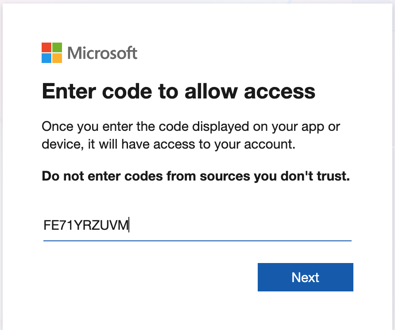Click the red square in Microsoft logo

point(46,48)
